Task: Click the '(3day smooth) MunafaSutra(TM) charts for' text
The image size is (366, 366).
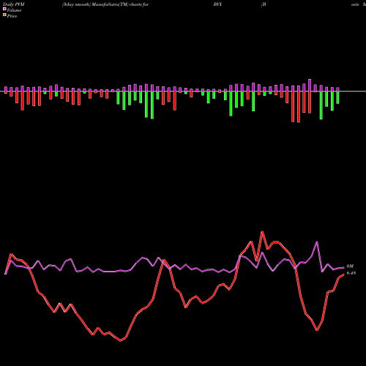Action: (105, 4)
